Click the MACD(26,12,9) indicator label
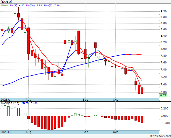 pyautogui.click(x=10, y=103)
